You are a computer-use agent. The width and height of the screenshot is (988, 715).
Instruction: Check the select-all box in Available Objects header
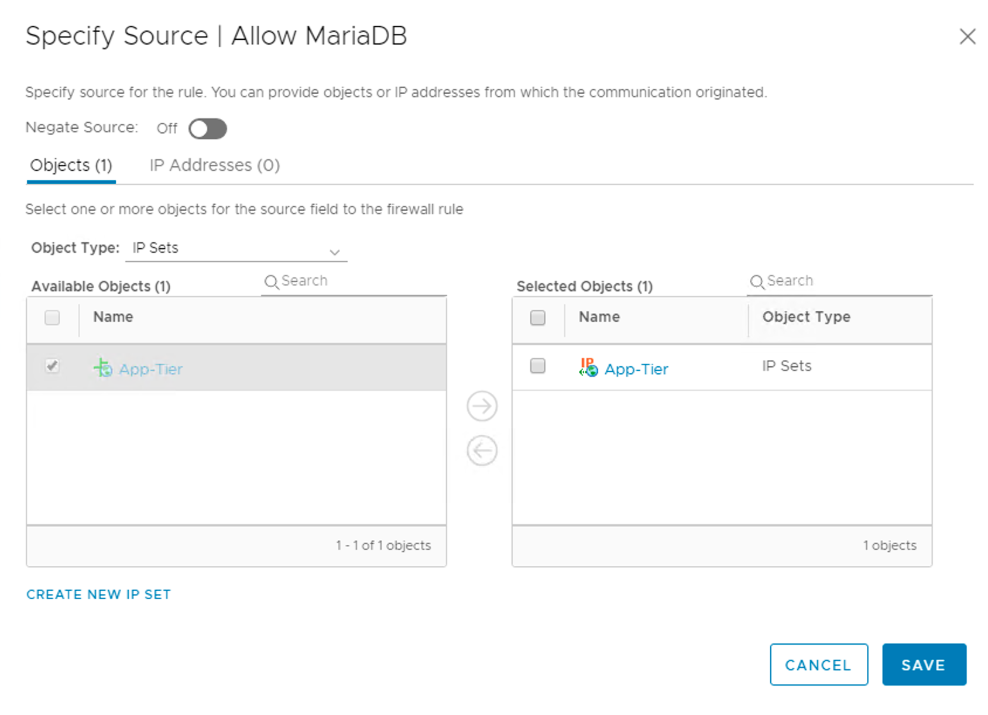pyautogui.click(x=52, y=318)
